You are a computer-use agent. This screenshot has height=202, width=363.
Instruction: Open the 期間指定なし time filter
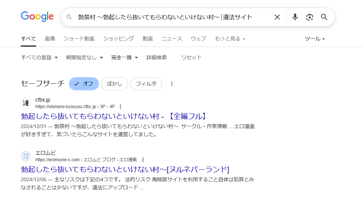(x=85, y=58)
